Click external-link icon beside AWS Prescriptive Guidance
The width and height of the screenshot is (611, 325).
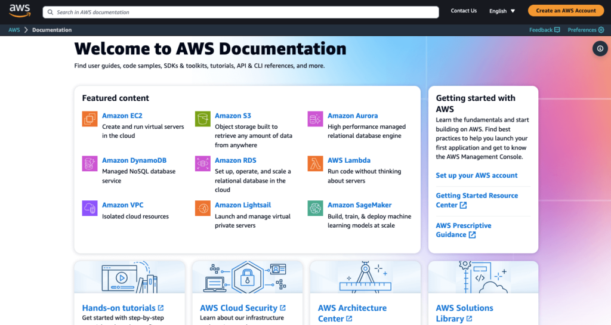(x=472, y=235)
